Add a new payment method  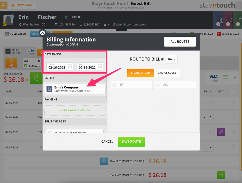click(75, 111)
